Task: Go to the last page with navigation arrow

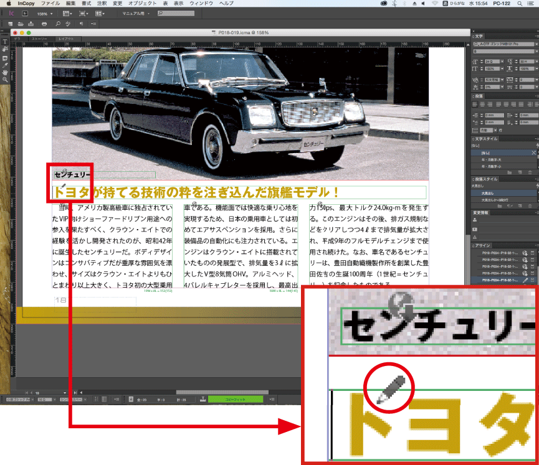Action: (75, 393)
